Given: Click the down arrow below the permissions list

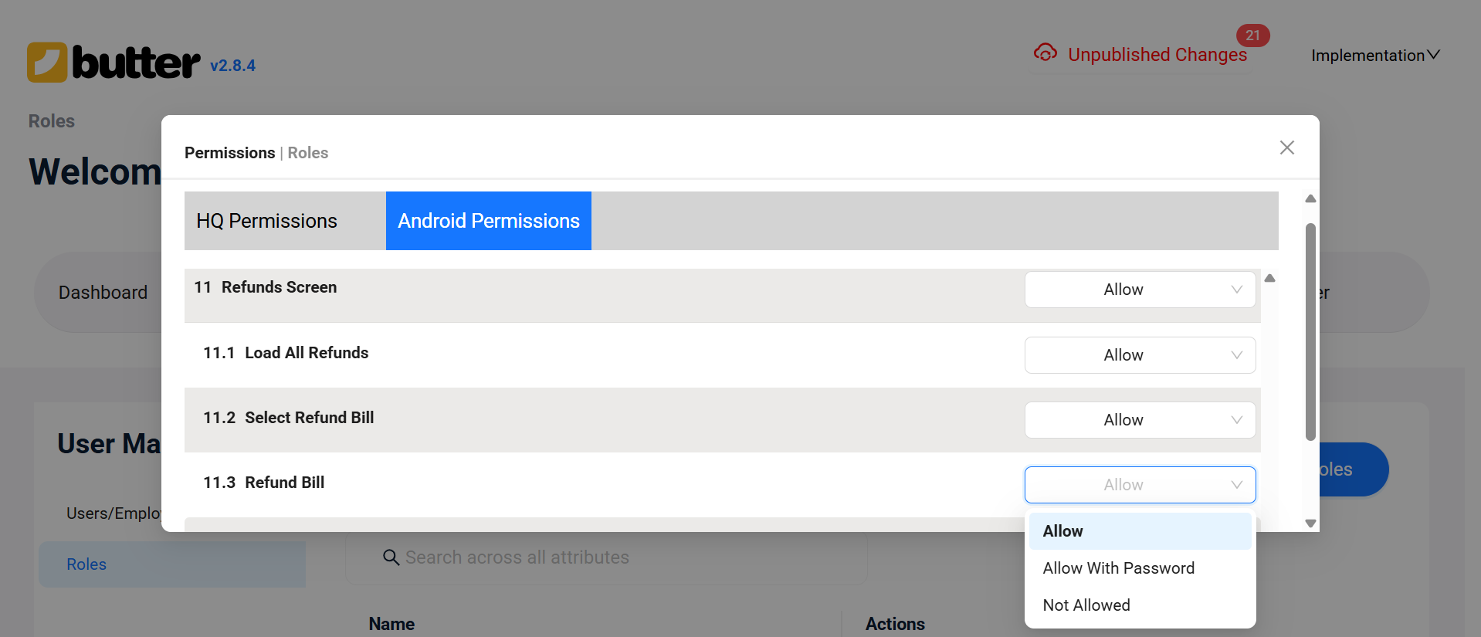Looking at the screenshot, I should pyautogui.click(x=1310, y=523).
